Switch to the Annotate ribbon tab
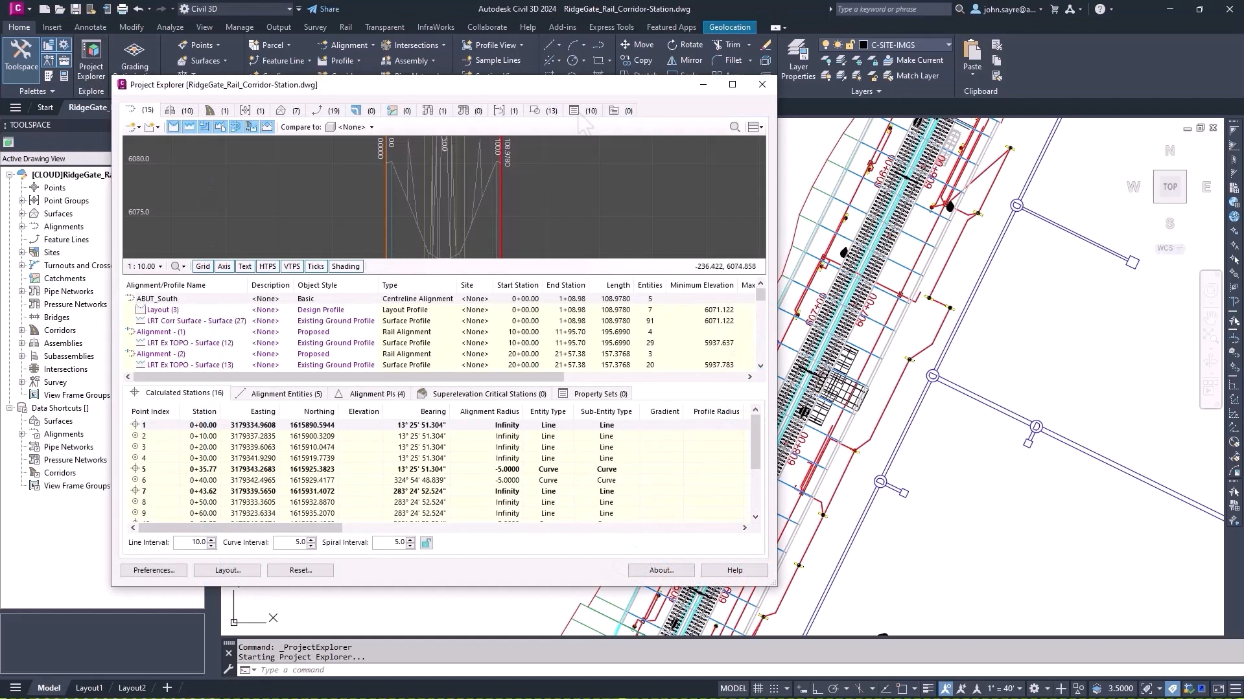The image size is (1244, 699). click(90, 27)
